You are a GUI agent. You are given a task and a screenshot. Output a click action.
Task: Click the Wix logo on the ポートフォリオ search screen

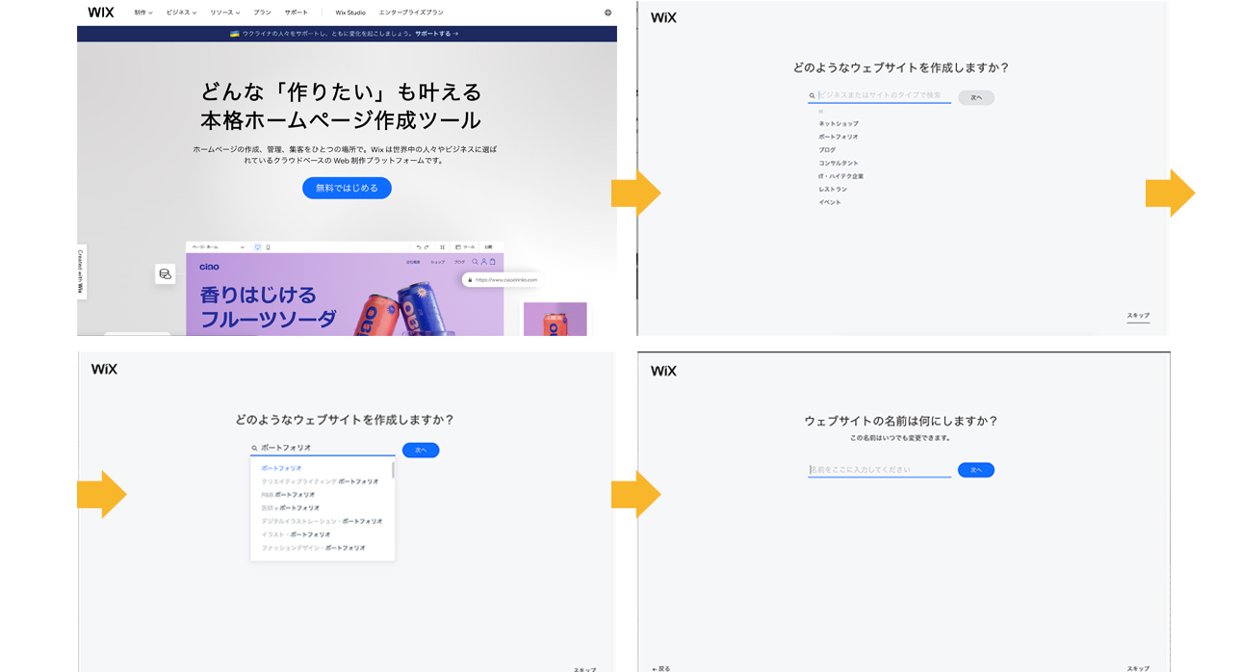pyautogui.click(x=104, y=369)
